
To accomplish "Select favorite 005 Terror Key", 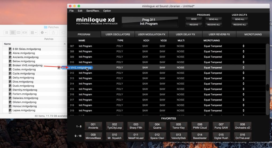I will point(178,126).
